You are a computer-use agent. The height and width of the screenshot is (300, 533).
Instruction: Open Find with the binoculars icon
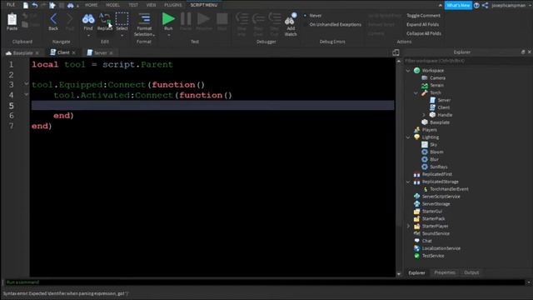[x=88, y=18]
